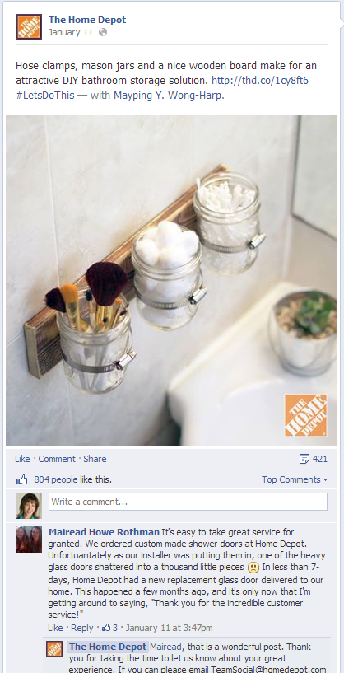Click The Home Depot avatar in the reply
The width and height of the screenshot is (344, 673).
[54, 649]
